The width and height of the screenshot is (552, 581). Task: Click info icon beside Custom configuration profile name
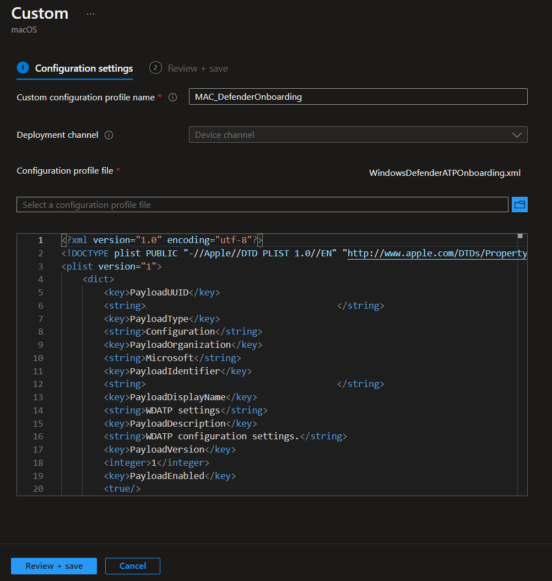click(x=172, y=98)
